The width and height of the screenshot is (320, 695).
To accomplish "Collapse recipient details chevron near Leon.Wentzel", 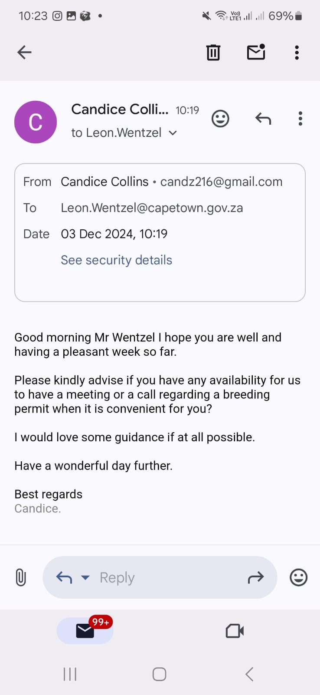I will pyautogui.click(x=173, y=133).
